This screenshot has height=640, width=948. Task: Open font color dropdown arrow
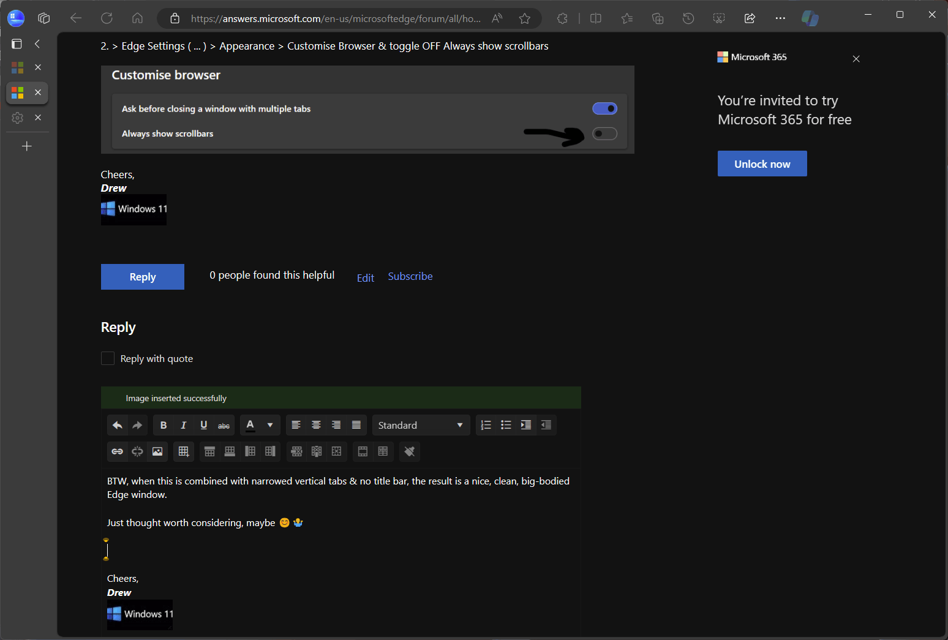click(270, 425)
